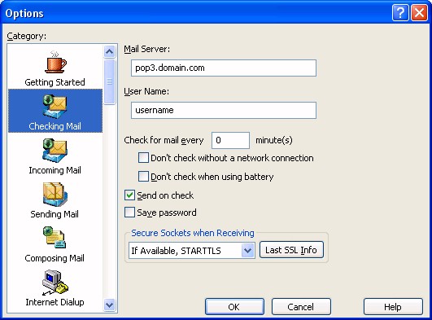Open the Secure Sockets when Receiving dropdown
The height and width of the screenshot is (320, 432).
(x=192, y=251)
